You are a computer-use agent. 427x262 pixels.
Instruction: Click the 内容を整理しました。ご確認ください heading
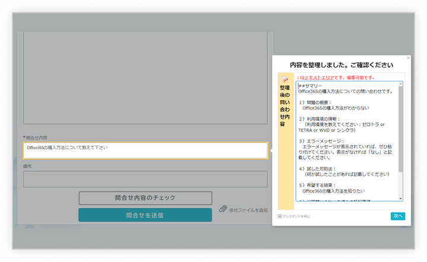tap(341, 64)
